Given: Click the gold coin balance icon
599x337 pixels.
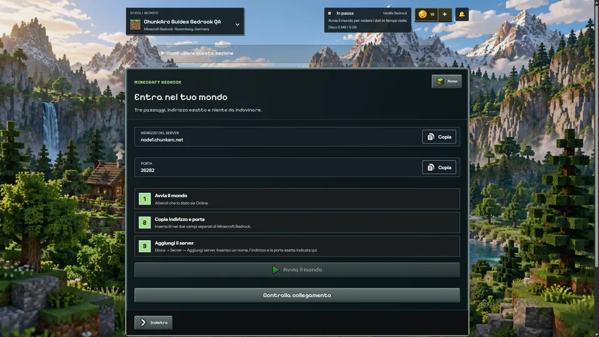Looking at the screenshot, I should 422,14.
